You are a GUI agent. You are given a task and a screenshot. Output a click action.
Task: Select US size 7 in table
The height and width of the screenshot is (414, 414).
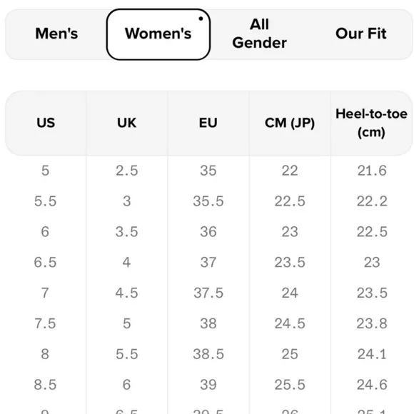(45, 293)
